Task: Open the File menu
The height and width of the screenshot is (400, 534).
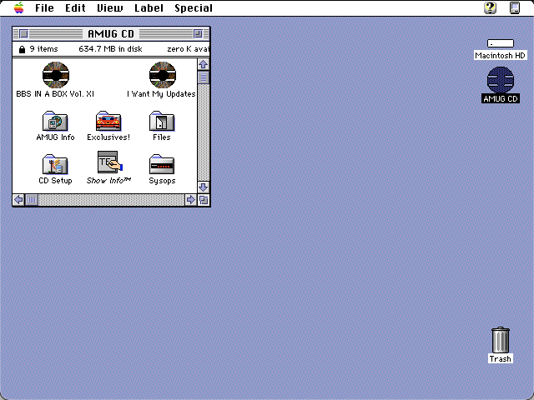Action: point(44,7)
